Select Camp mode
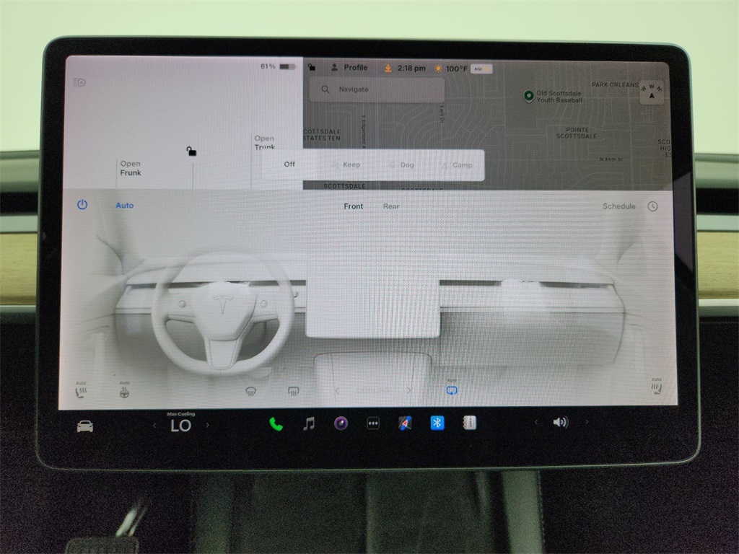739x554 pixels. click(x=456, y=165)
